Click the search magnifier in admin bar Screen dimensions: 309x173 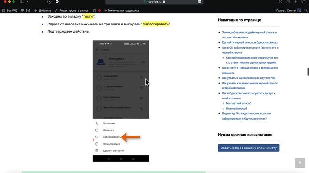point(306,10)
